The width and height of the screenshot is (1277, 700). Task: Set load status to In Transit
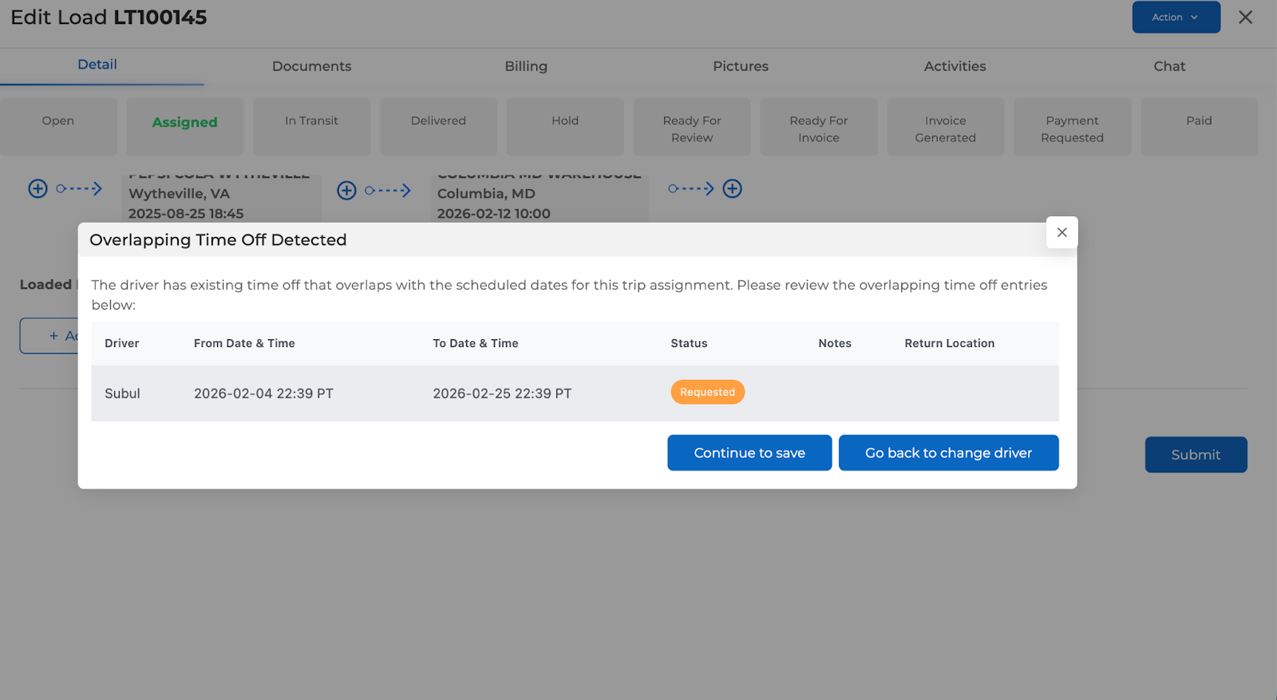tap(311, 121)
